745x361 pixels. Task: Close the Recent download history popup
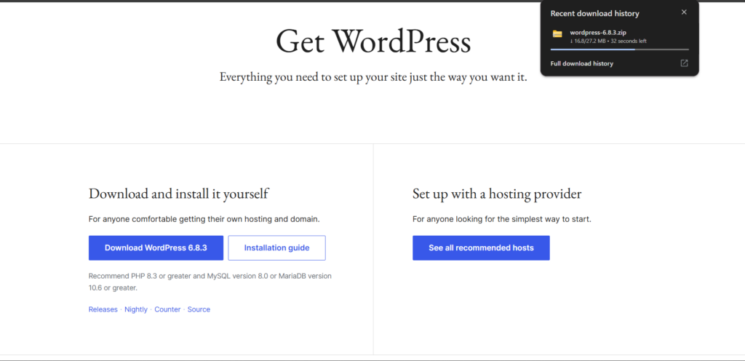pos(683,12)
